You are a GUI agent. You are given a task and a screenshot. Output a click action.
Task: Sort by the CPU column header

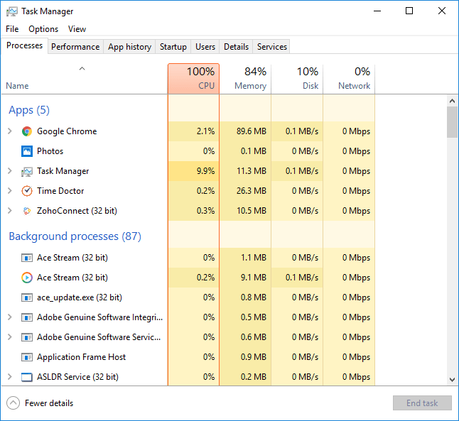[193, 79]
